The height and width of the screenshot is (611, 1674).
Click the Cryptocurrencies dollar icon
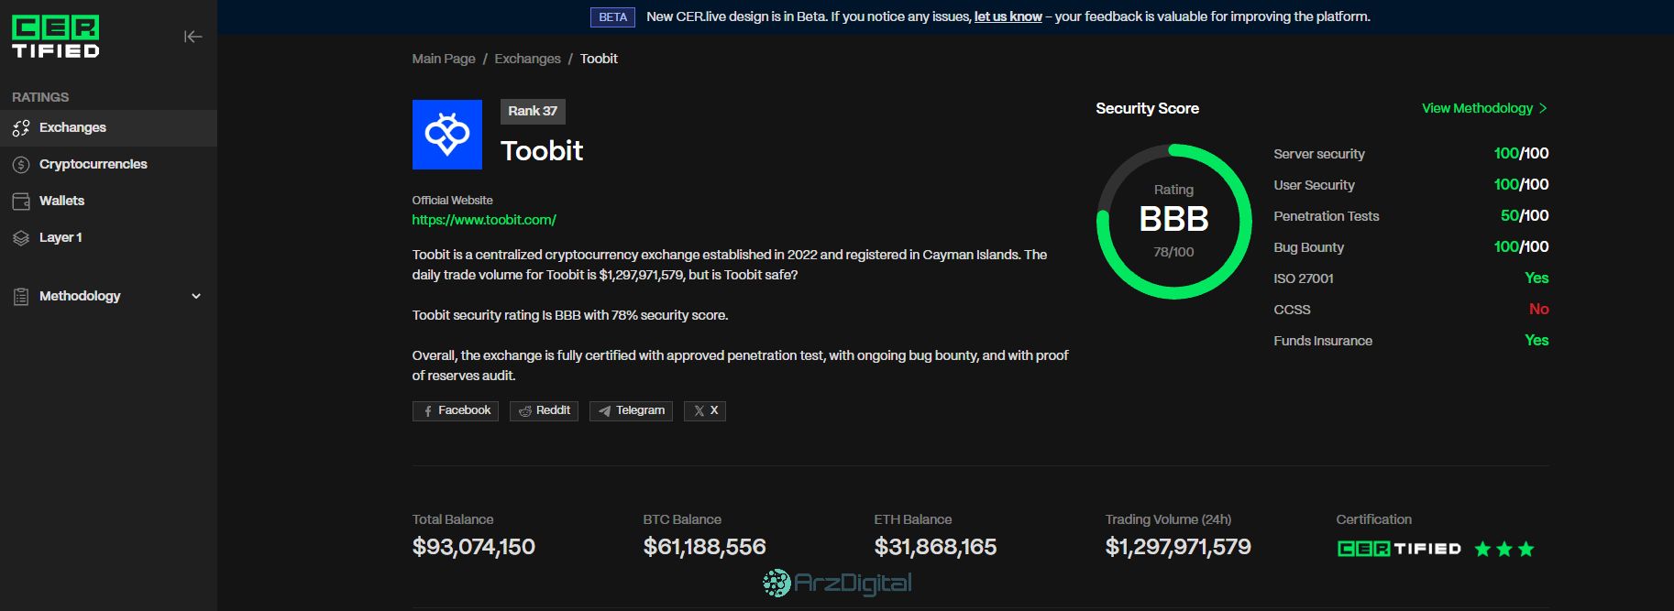coord(21,164)
